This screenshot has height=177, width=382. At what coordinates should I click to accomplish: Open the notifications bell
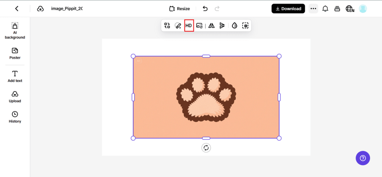coord(325,9)
